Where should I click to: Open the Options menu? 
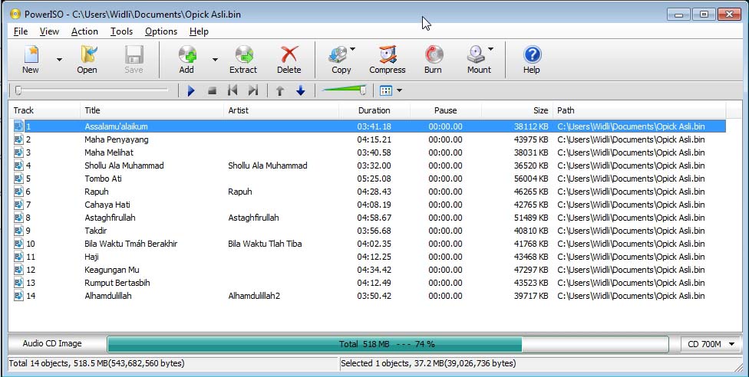[x=161, y=31]
